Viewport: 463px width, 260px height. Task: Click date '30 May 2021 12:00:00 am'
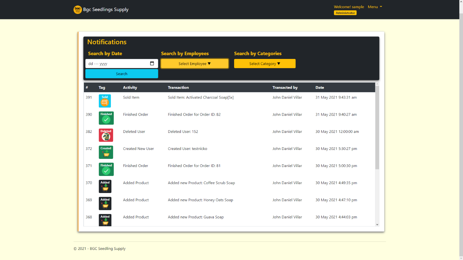tap(337, 131)
